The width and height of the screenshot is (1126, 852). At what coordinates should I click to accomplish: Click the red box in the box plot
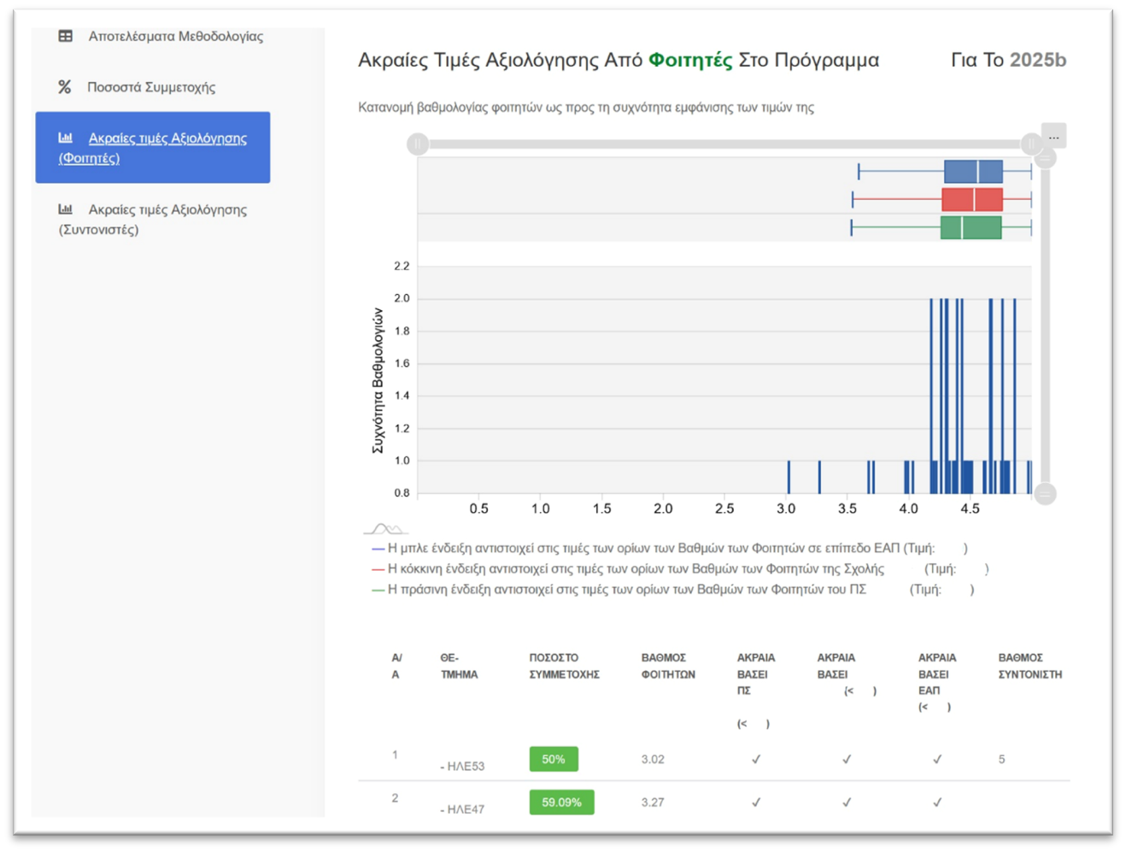click(x=971, y=200)
